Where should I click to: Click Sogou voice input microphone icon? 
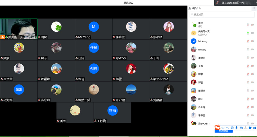(x=236, y=128)
